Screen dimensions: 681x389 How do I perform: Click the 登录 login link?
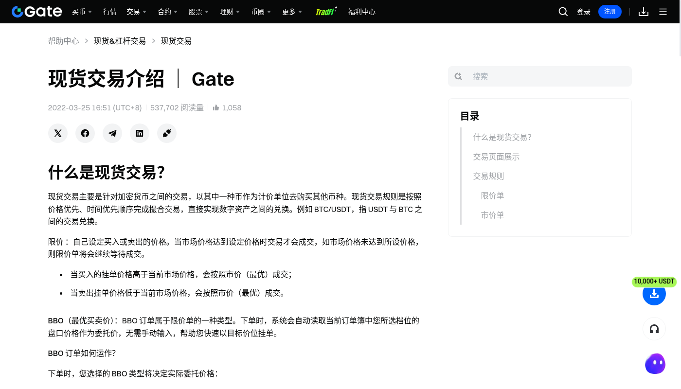(x=584, y=12)
